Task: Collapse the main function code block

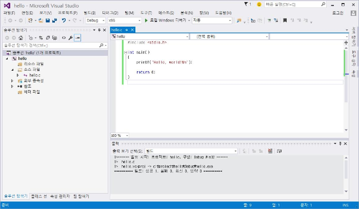Action: pyautogui.click(x=126, y=52)
